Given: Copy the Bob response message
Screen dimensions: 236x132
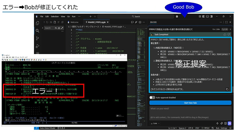Looking at the screenshot, I should click(x=227, y=89).
